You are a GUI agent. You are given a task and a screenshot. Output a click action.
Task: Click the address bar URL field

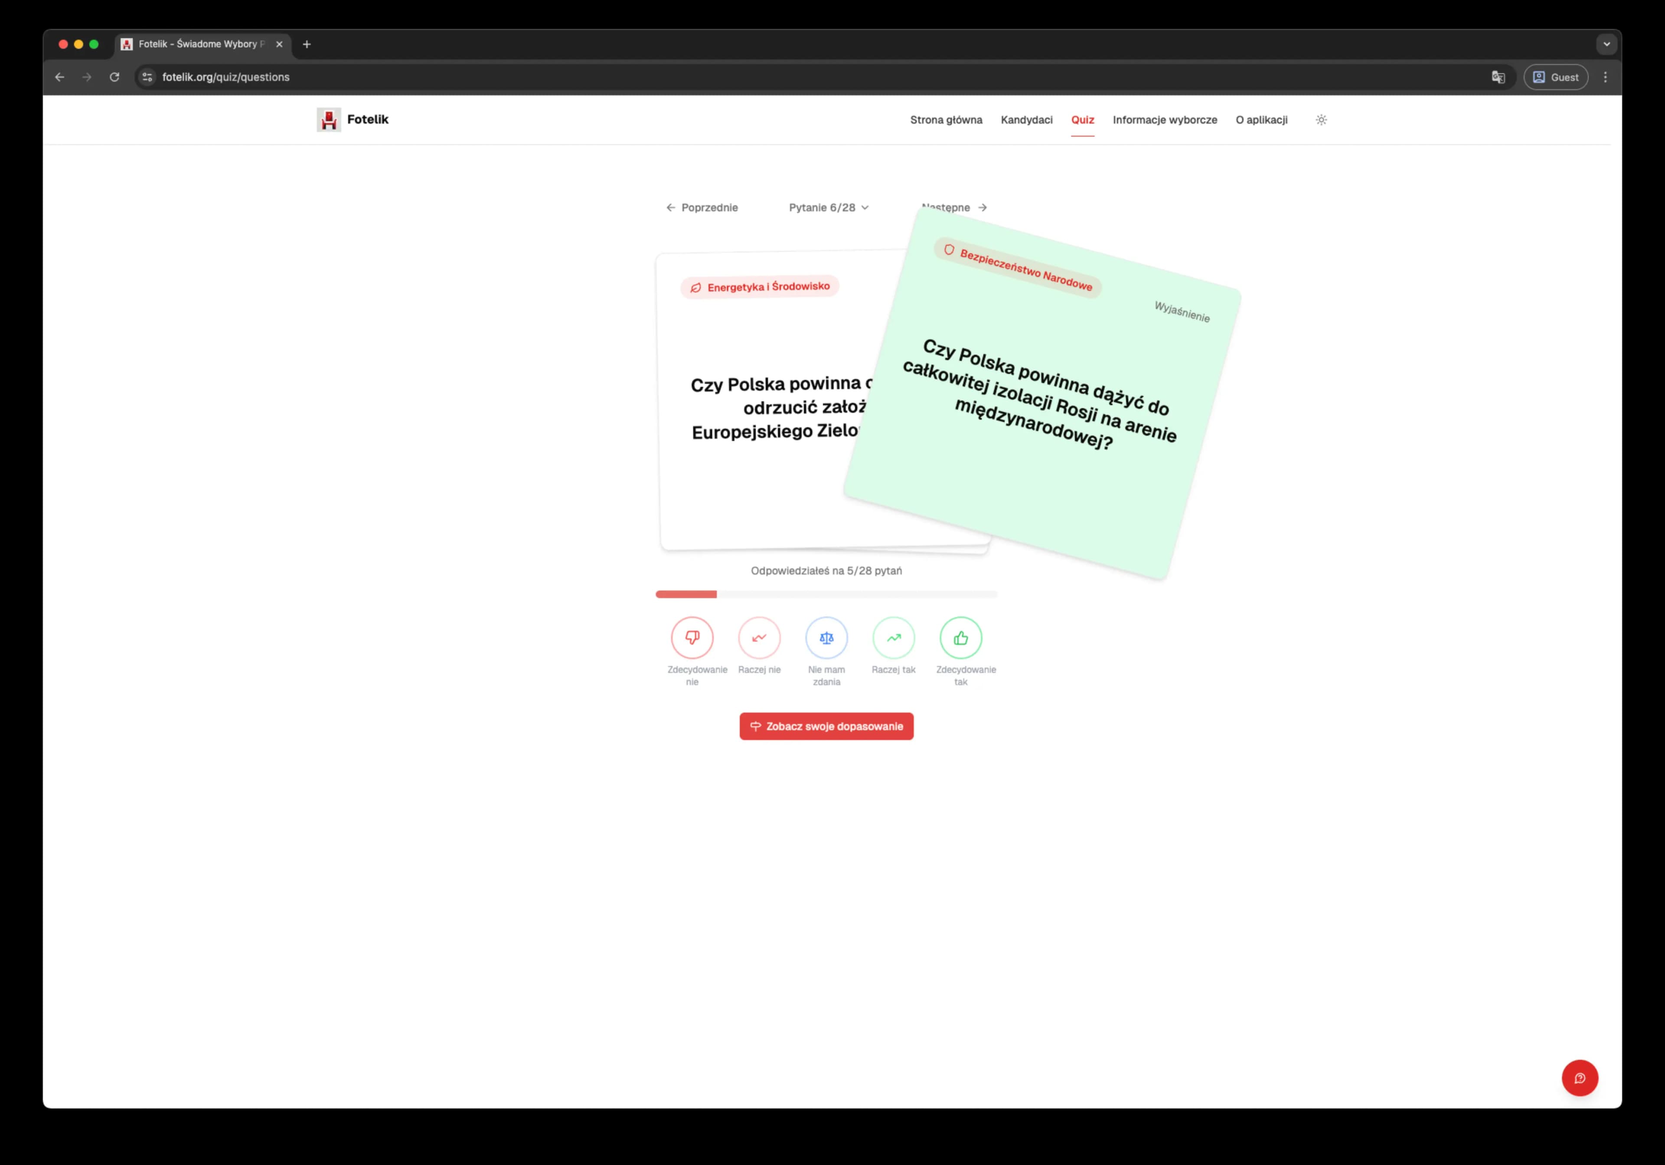pyautogui.click(x=225, y=77)
